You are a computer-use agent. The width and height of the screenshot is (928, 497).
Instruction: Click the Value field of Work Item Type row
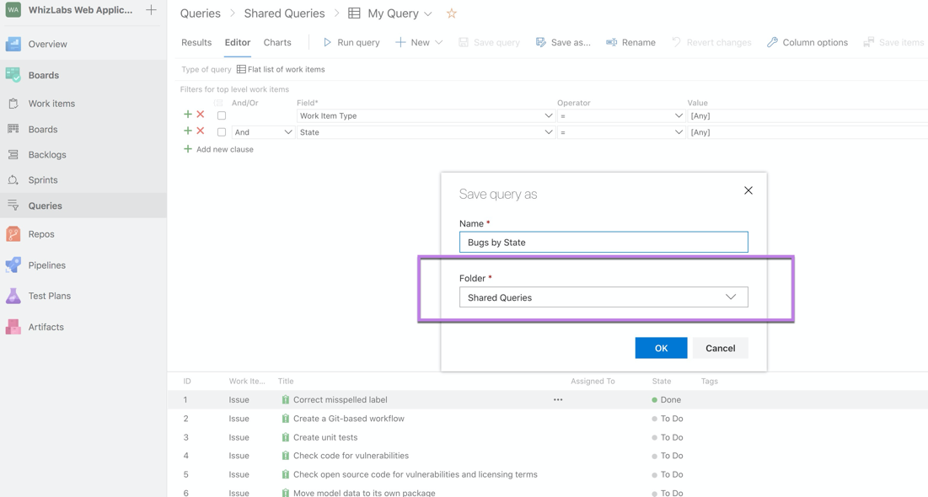(x=807, y=116)
